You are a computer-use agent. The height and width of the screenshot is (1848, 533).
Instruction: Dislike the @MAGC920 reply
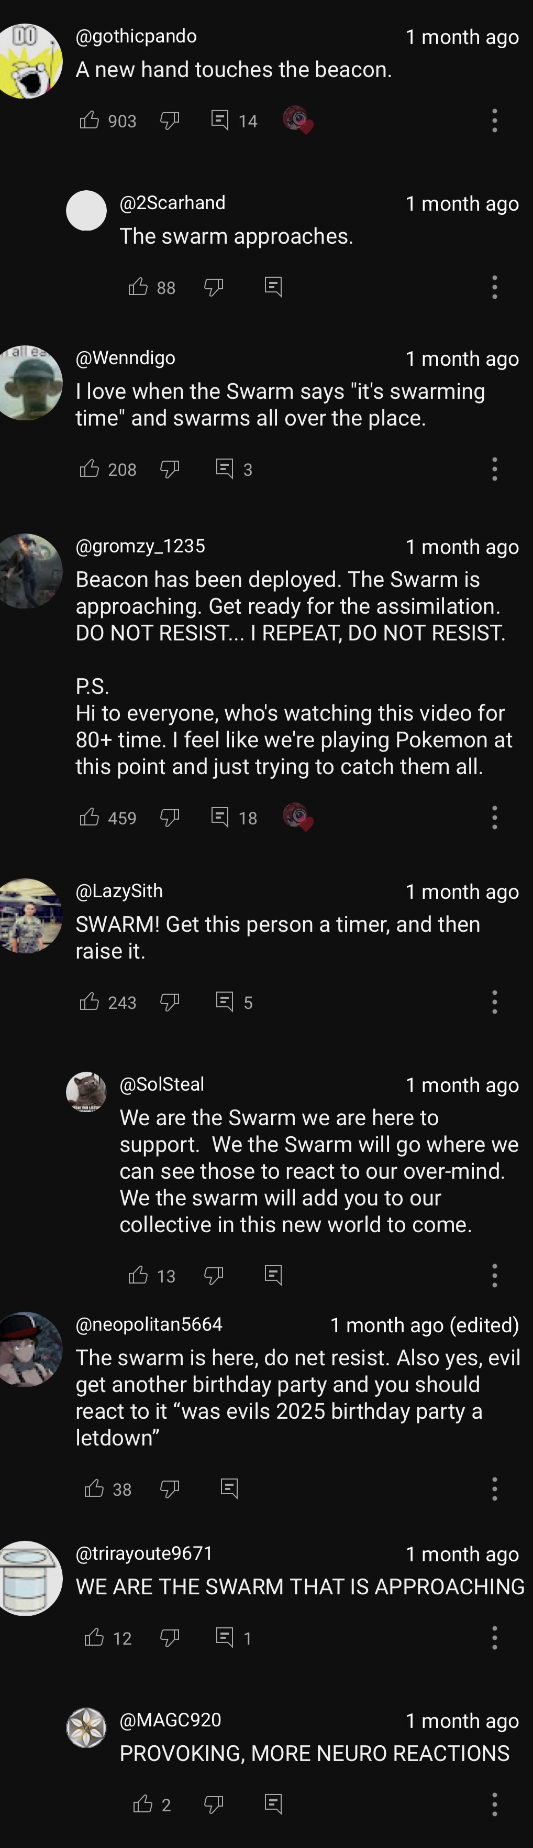click(x=214, y=1803)
